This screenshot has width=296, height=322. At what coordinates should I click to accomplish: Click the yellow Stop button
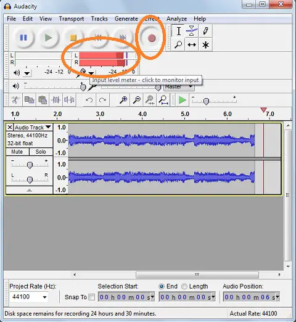pos(73,38)
